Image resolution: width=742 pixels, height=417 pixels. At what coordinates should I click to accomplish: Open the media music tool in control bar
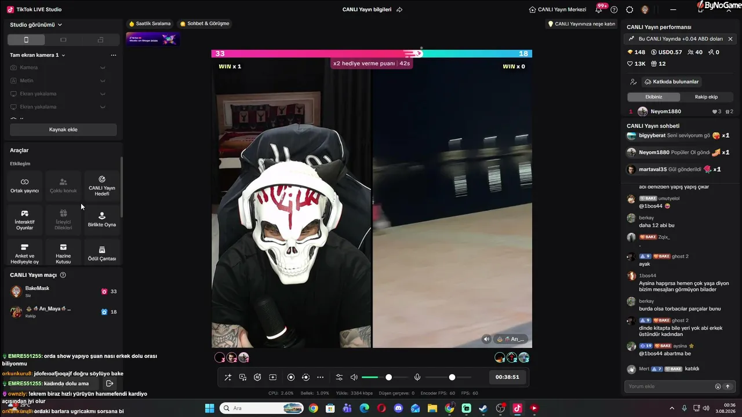click(243, 378)
